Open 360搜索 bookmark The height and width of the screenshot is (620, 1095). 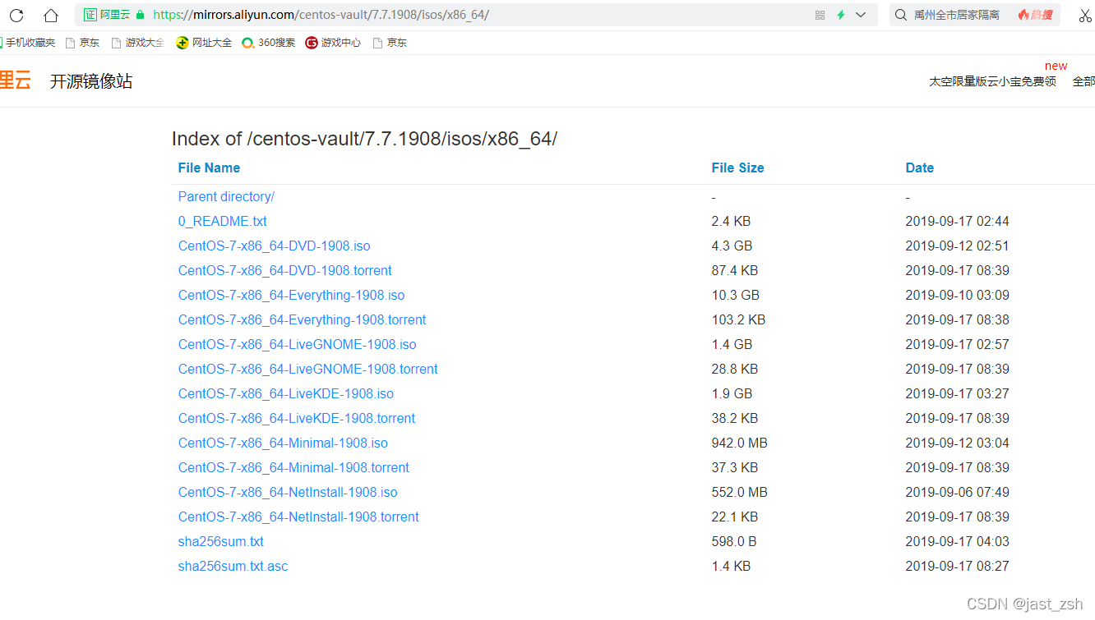[x=268, y=43]
